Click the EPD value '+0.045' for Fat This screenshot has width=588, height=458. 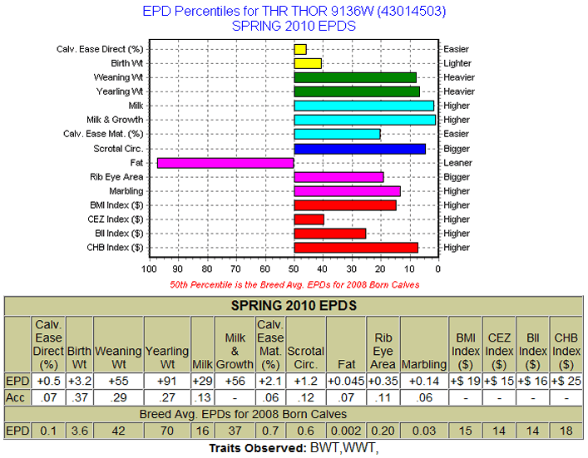(346, 381)
